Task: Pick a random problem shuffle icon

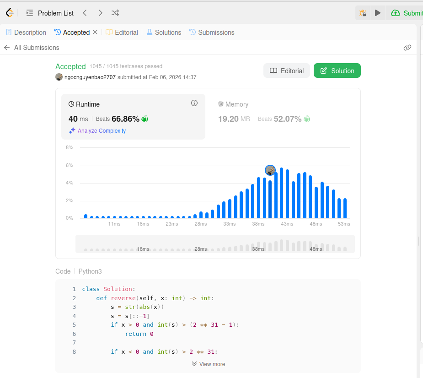Action: click(x=116, y=13)
